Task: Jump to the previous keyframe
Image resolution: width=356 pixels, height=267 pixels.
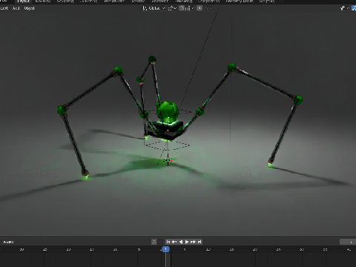Action: [x=174, y=242]
